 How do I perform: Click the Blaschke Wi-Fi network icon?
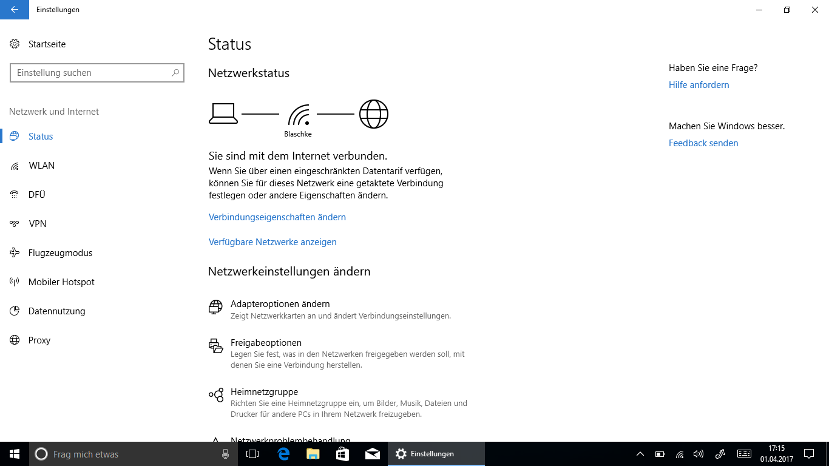[x=299, y=115]
